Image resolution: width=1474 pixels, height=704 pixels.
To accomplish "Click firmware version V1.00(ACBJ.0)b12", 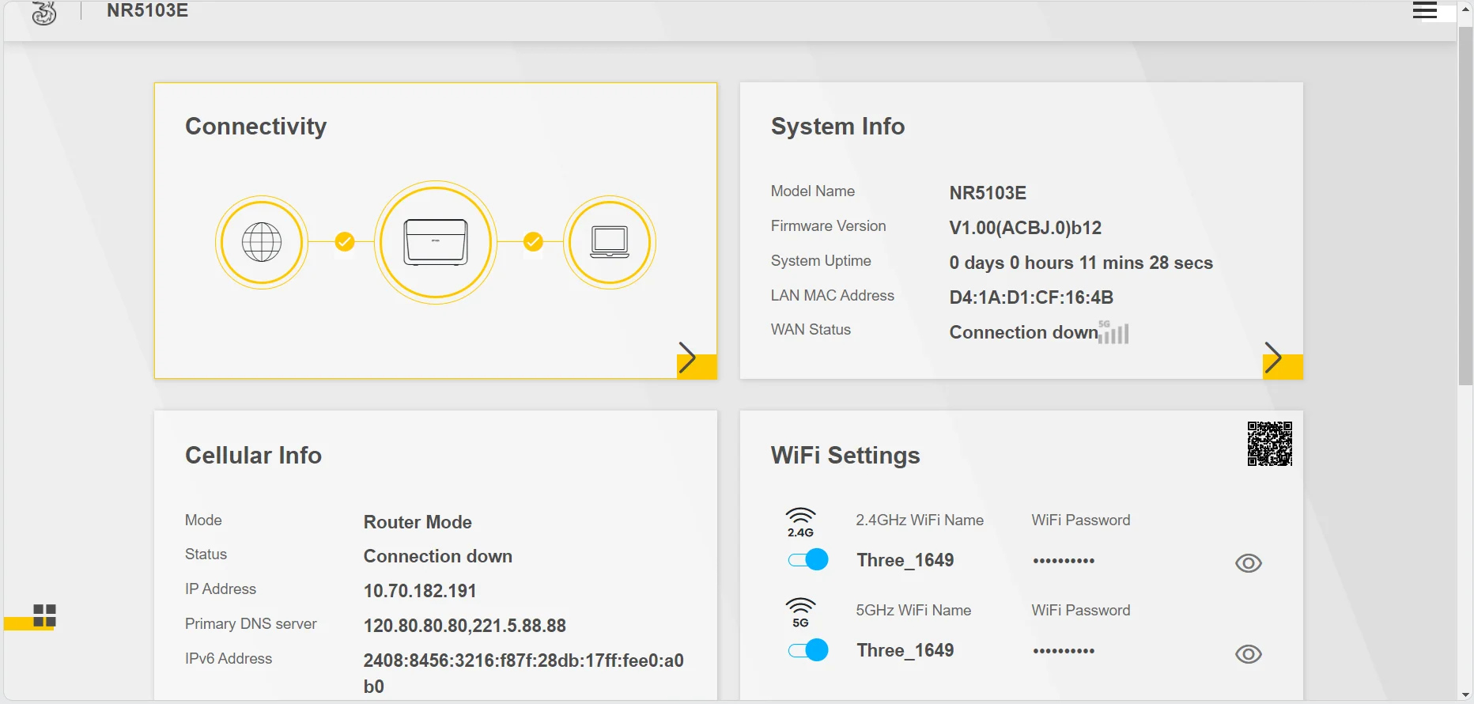I will 1026,228.
